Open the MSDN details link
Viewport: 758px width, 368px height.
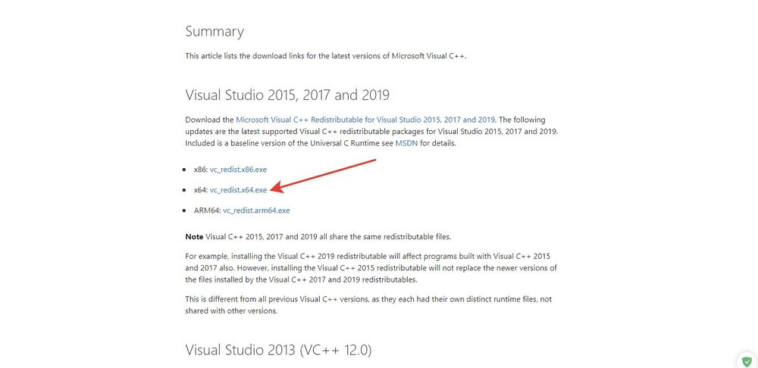coord(406,143)
